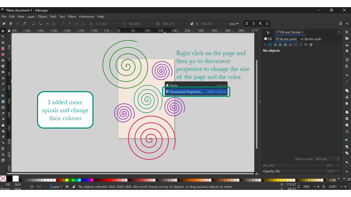Open the Path menu
Screen dimensions: 351x197
(x=53, y=17)
